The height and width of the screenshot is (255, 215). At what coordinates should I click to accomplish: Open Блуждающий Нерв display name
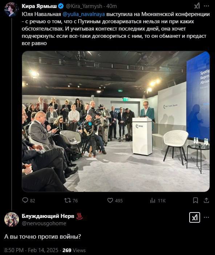[x=48, y=216]
